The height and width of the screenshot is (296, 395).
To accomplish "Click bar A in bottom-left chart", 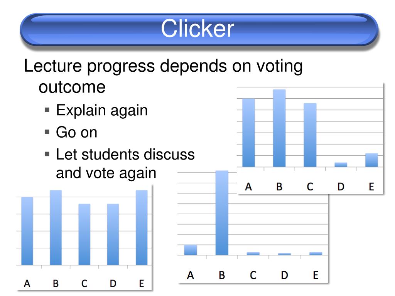I will point(27,231).
